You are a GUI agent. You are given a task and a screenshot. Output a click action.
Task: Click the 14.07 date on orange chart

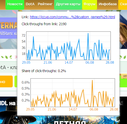tap(73, 109)
